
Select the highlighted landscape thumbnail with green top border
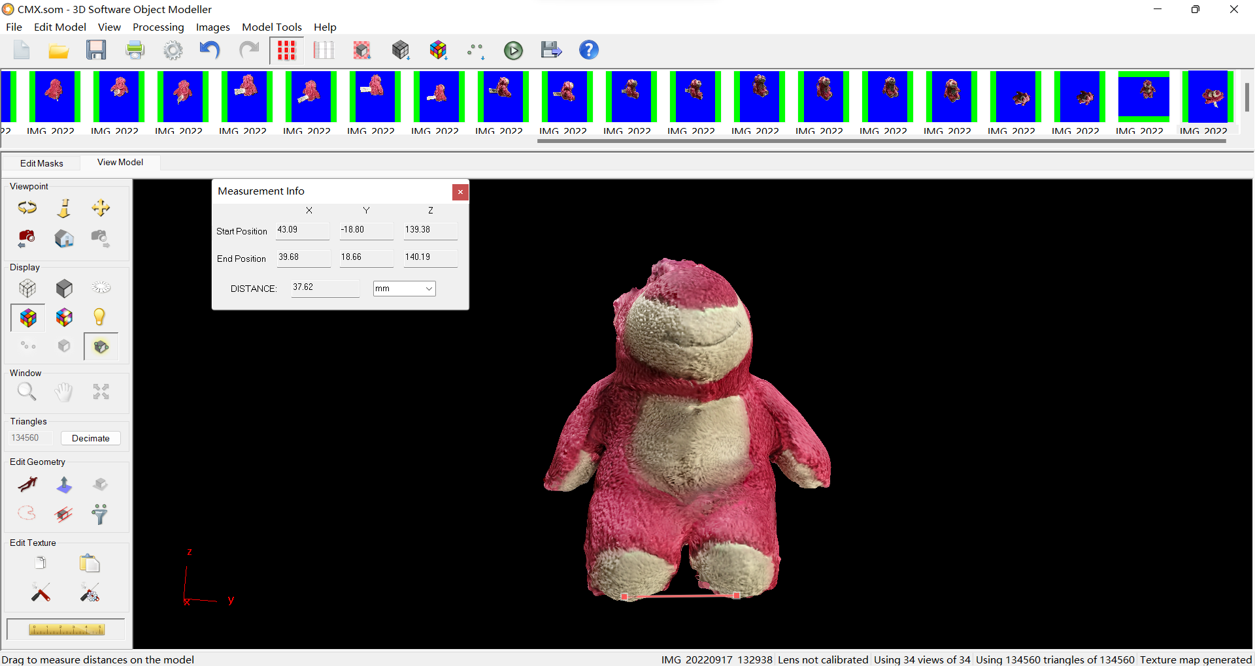pos(1143,97)
